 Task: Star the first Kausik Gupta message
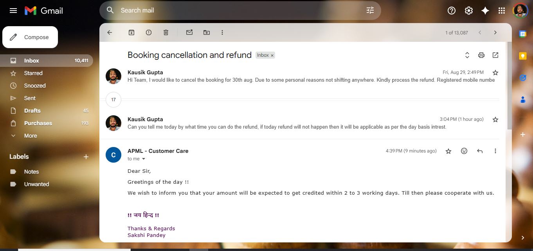495,73
